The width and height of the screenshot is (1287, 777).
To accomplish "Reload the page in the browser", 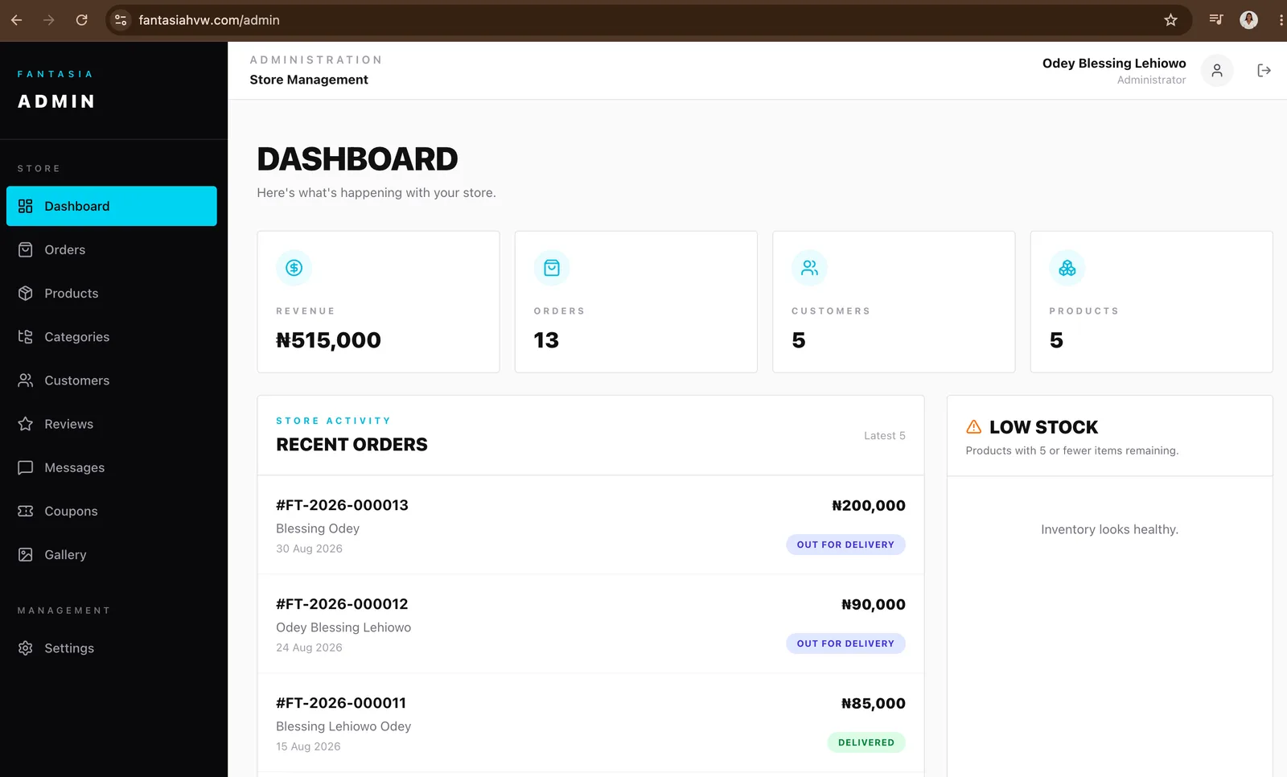I will 81,20.
